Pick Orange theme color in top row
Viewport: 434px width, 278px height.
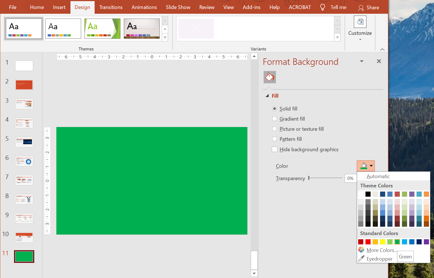click(x=426, y=194)
